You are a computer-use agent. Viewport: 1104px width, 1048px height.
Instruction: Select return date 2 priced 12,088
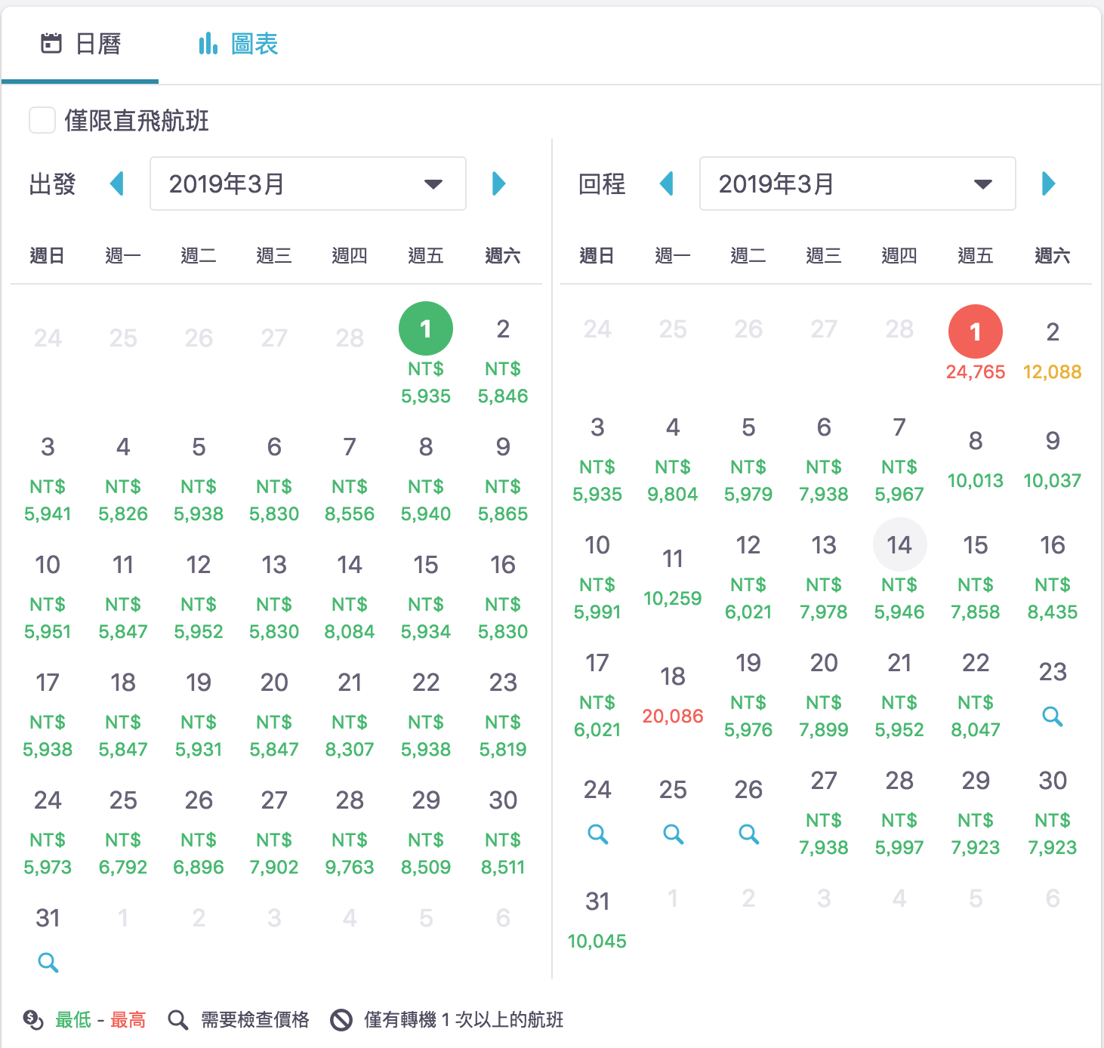coord(1052,349)
